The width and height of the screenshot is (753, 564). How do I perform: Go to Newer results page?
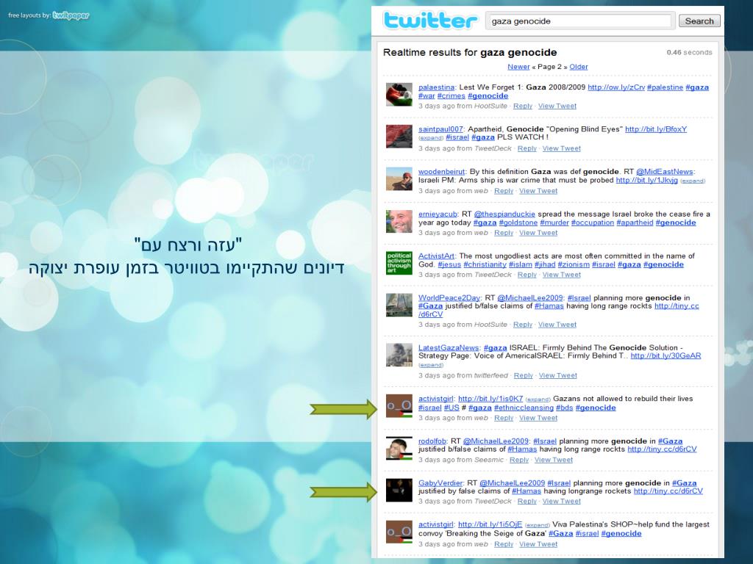(518, 67)
